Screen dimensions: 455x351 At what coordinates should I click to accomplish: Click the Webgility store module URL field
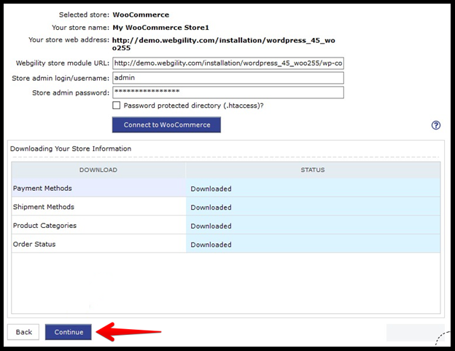click(227, 64)
